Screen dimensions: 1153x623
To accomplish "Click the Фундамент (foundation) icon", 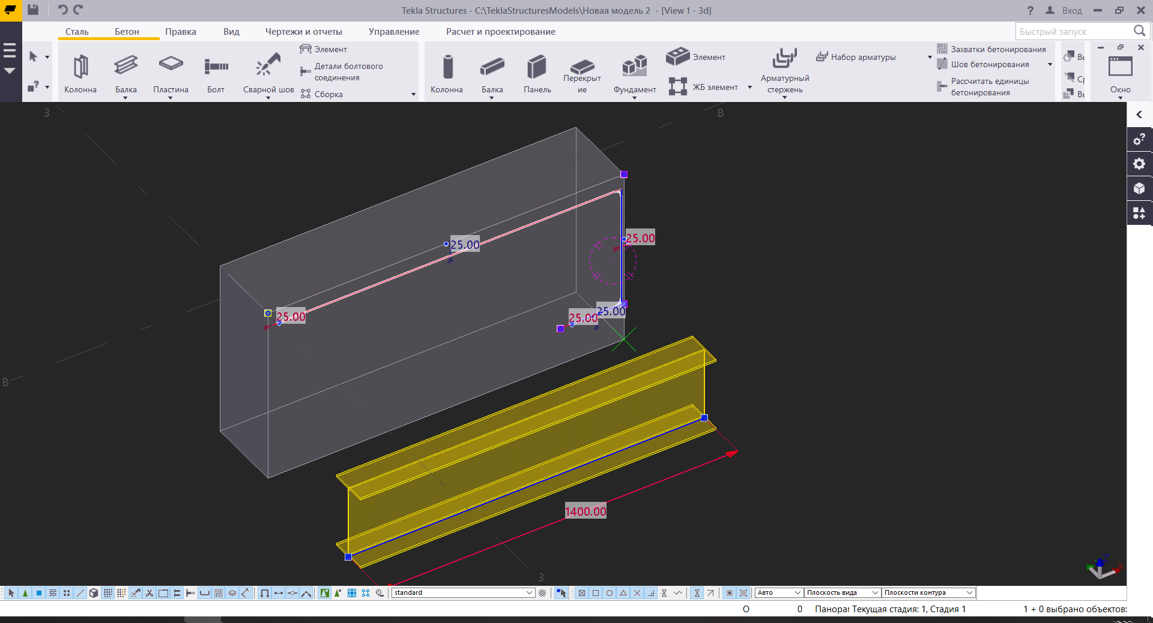I will [634, 66].
